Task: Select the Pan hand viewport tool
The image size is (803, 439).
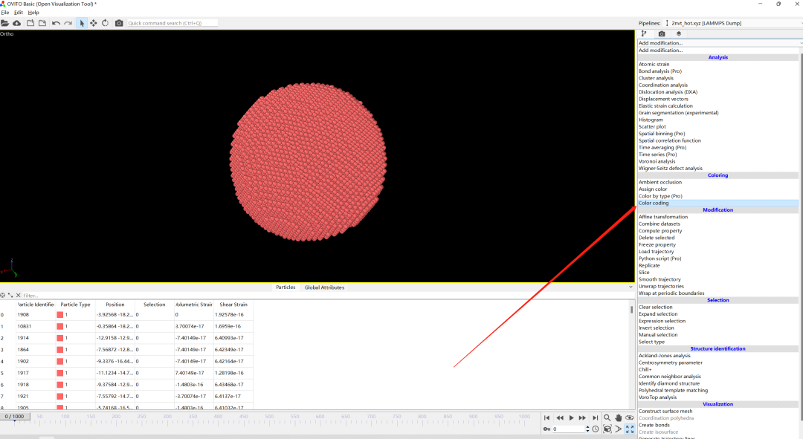Action: pyautogui.click(x=619, y=418)
